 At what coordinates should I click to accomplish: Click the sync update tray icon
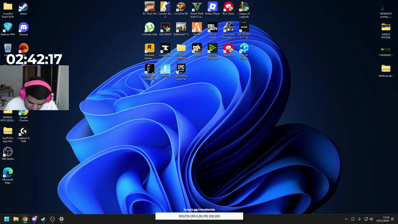point(353,219)
